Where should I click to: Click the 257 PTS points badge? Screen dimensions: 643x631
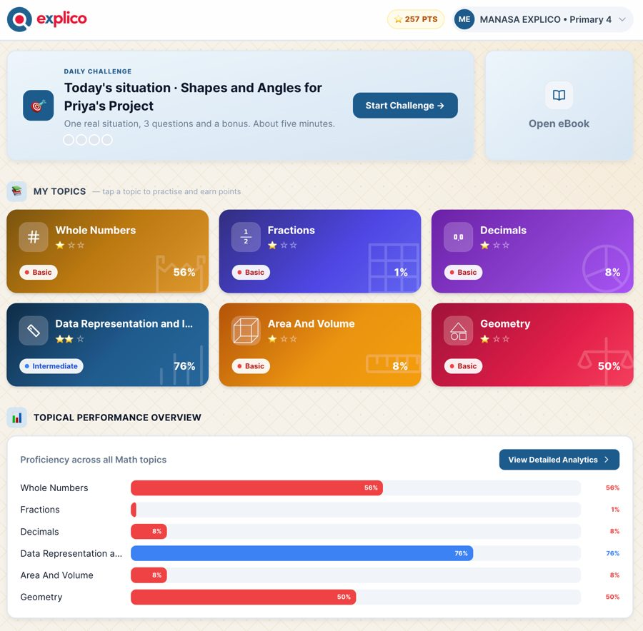pos(416,19)
